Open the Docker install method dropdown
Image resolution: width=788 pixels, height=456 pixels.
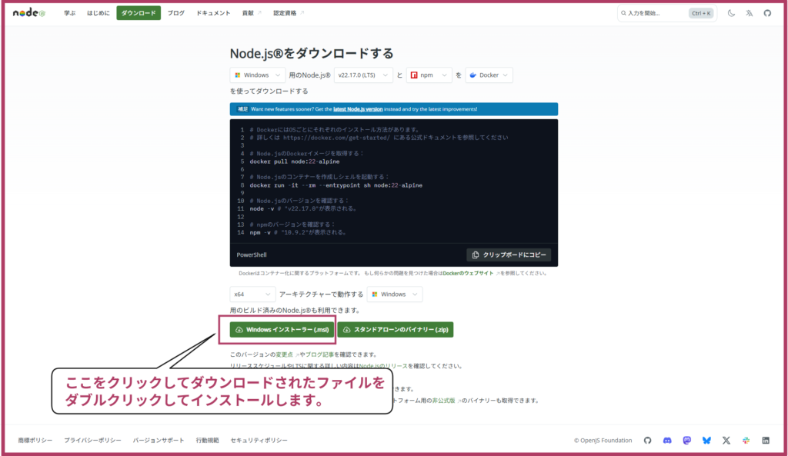[x=489, y=75]
